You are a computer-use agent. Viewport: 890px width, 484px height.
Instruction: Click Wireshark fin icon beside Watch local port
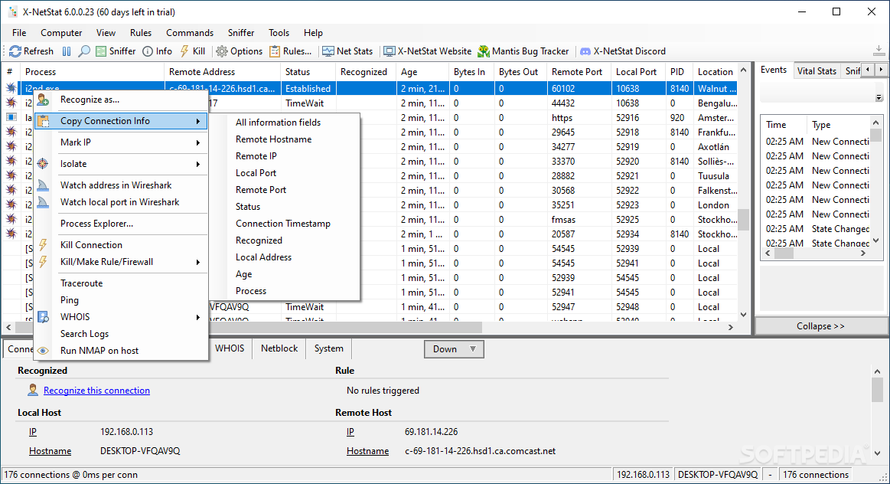(x=43, y=202)
